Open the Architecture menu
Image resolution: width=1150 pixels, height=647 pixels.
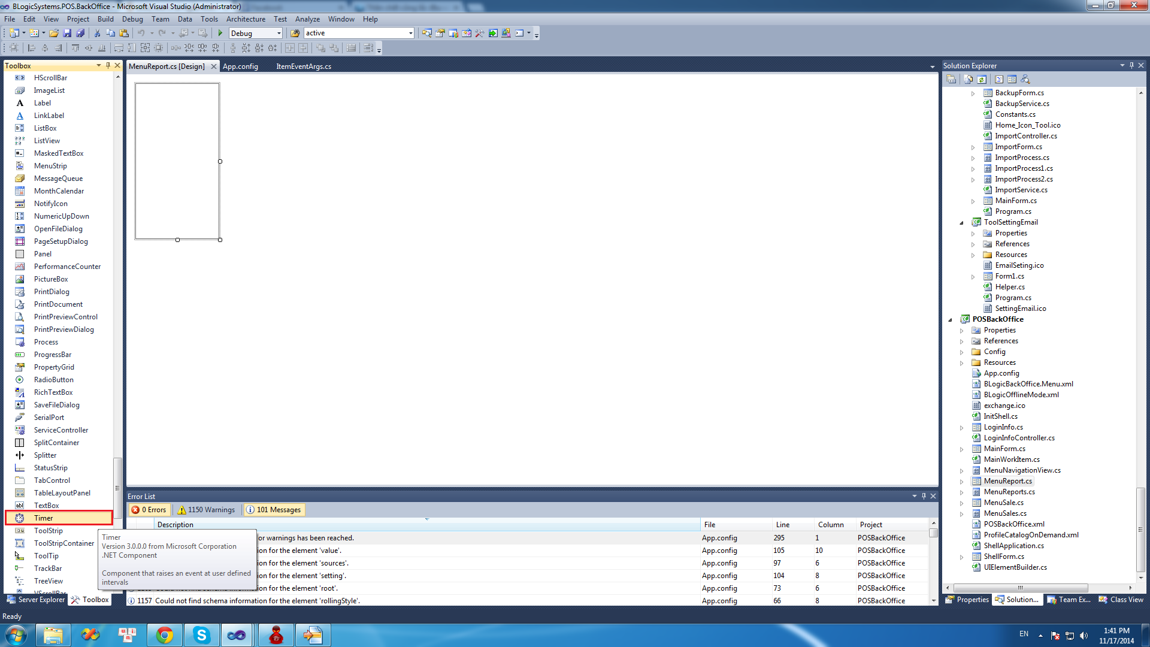point(246,19)
